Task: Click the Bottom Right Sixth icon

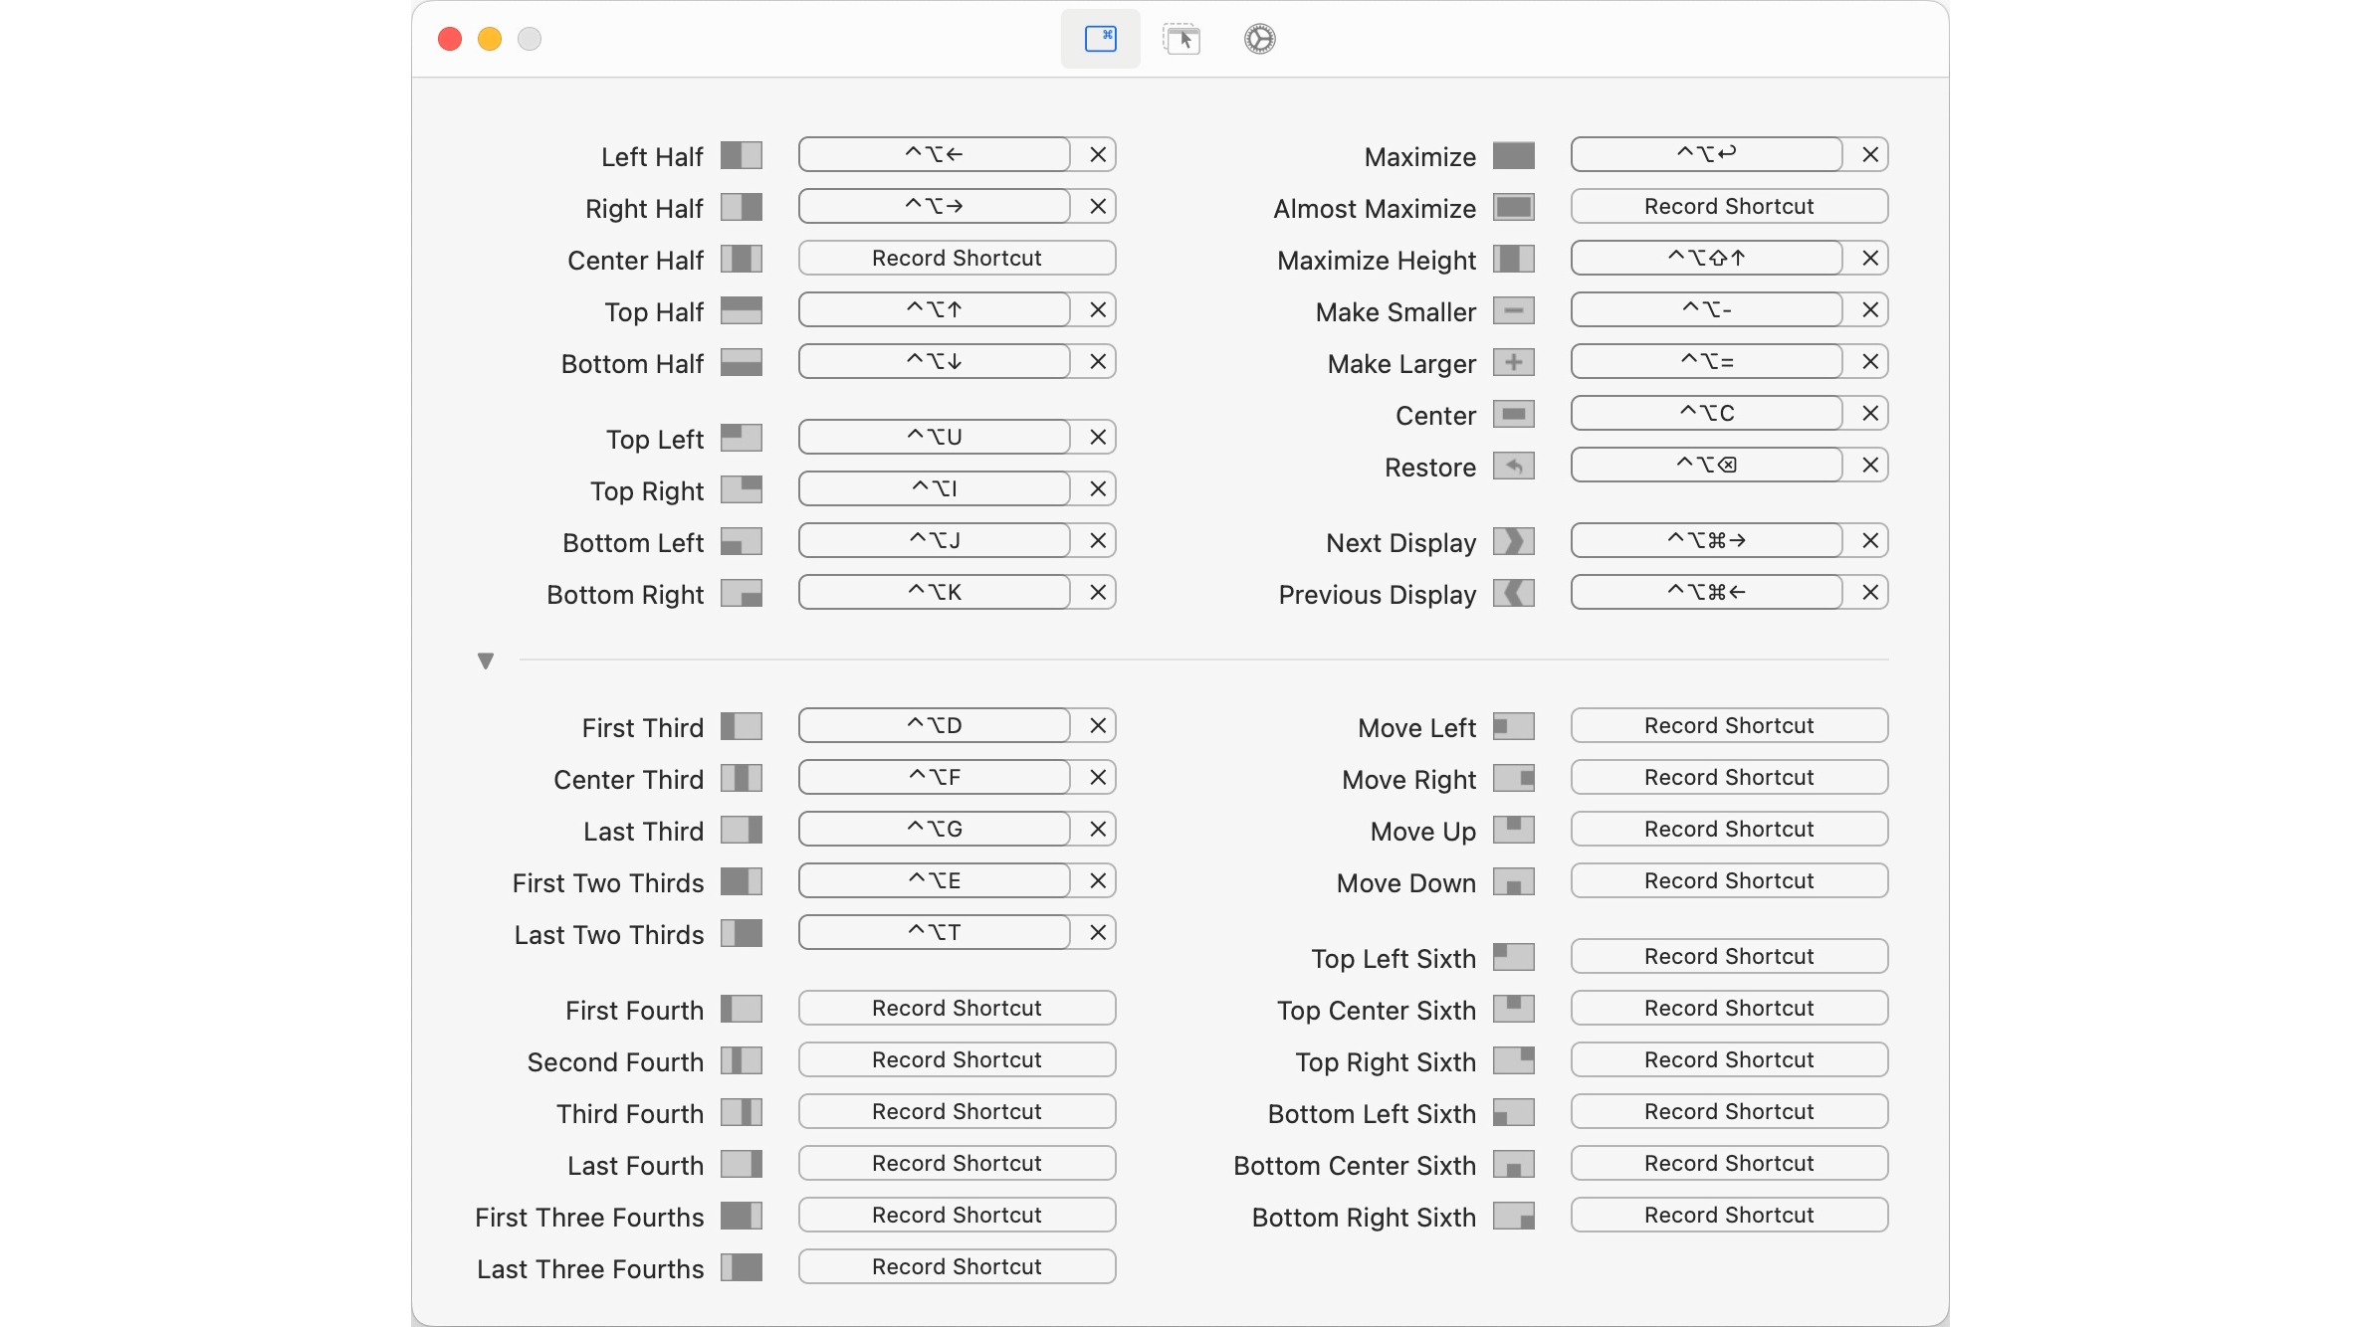Action: [1514, 1216]
